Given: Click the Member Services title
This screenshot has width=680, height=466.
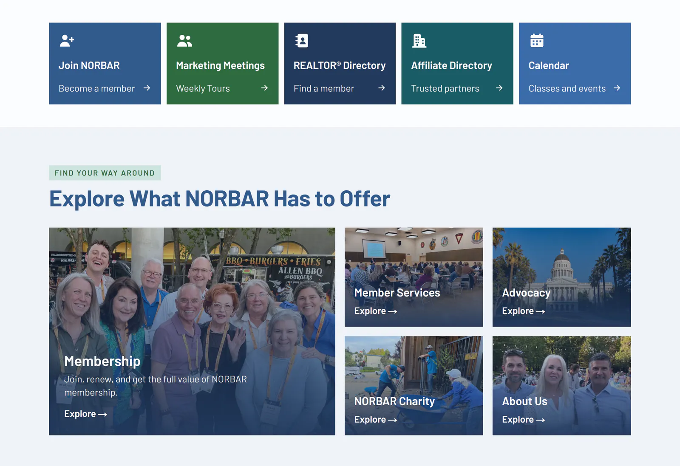Looking at the screenshot, I should tap(397, 293).
